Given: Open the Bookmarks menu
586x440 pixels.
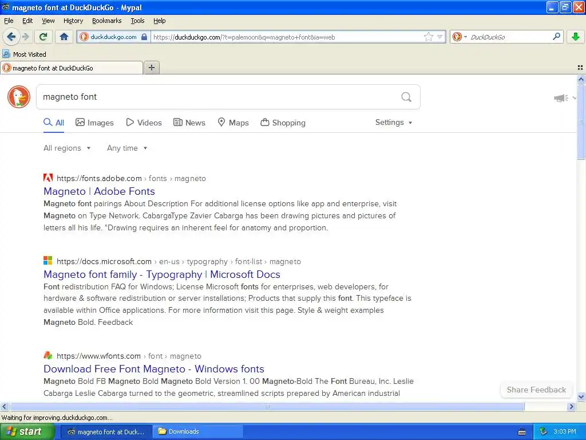Looking at the screenshot, I should [106, 21].
